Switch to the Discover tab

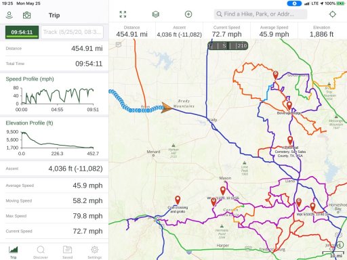tap(41, 253)
